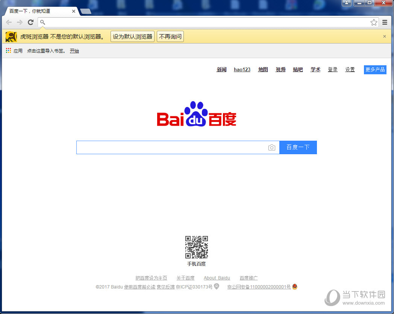Open the browser hamburger menu
This screenshot has width=394, height=314.
click(385, 22)
